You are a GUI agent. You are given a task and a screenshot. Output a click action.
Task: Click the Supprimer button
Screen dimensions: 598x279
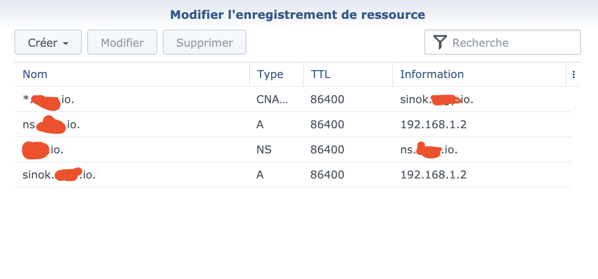pyautogui.click(x=205, y=43)
